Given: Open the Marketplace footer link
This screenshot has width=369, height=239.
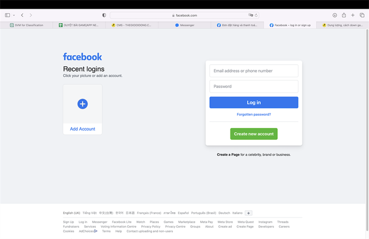Looking at the screenshot, I should pyautogui.click(x=187, y=222).
